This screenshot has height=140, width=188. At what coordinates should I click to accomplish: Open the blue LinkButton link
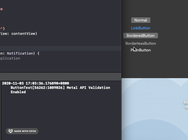tap(140, 28)
